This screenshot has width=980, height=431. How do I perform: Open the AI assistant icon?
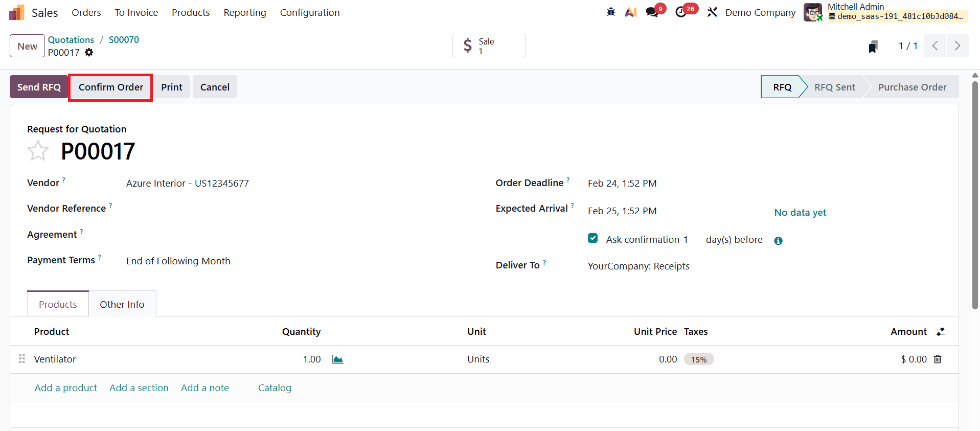[x=630, y=11]
